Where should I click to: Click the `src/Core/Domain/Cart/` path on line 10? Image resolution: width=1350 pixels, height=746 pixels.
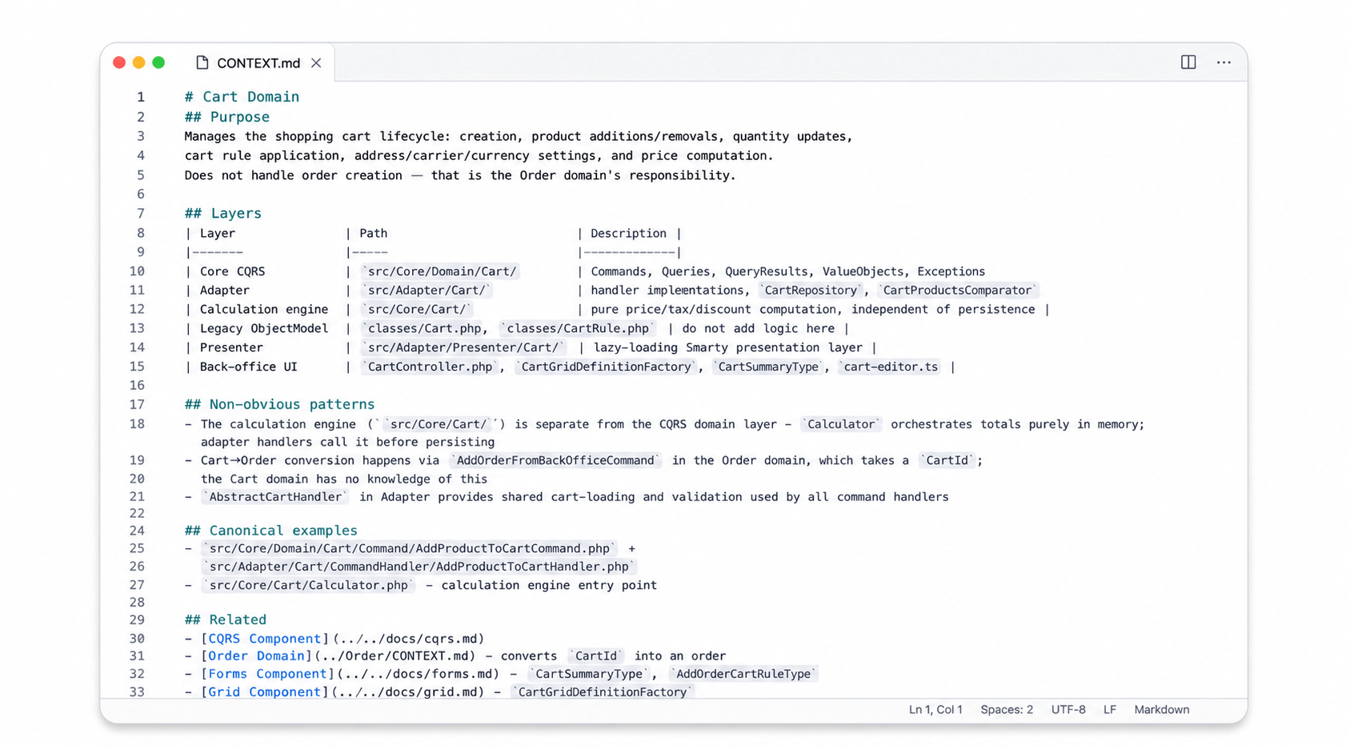click(x=441, y=271)
